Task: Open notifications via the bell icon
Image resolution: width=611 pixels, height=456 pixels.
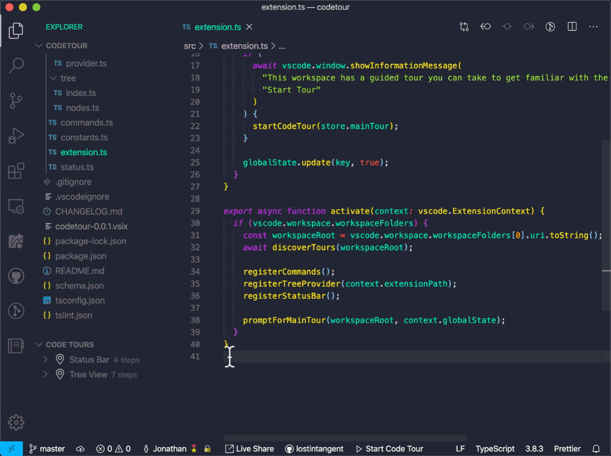Action: click(596, 448)
